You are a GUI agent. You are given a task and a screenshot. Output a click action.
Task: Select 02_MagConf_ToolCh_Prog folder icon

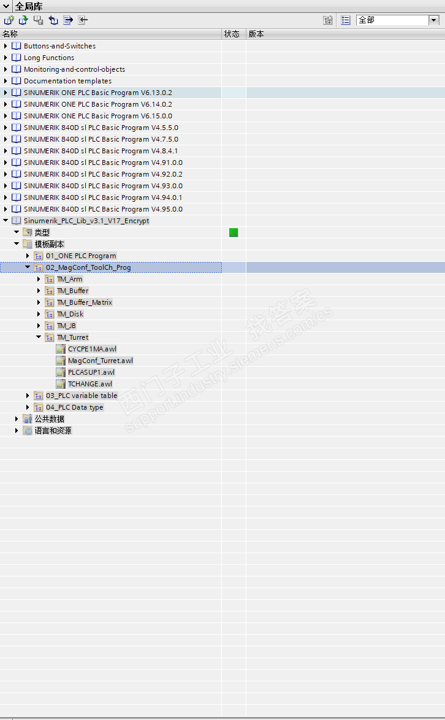pos(39,267)
